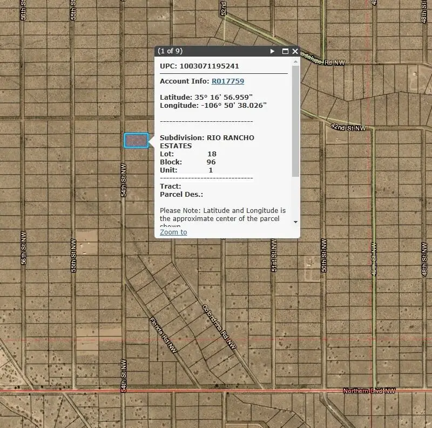Viewport: 432px width, 428px height.
Task: Click the Colordrina Rd NW label
Action: [x=219, y=327]
